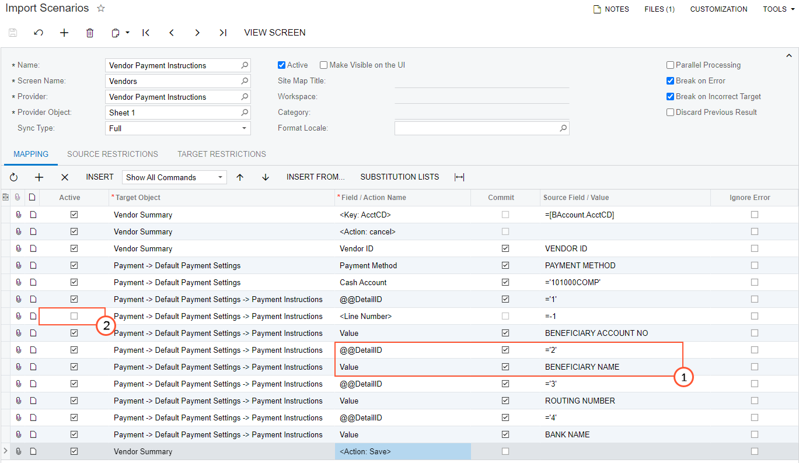The width and height of the screenshot is (799, 463).
Task: Toggle Make Visible on the UI
Action: (x=324, y=65)
